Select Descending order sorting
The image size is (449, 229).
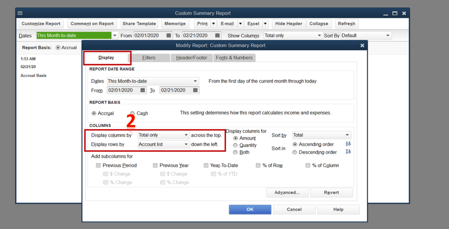coord(295,153)
